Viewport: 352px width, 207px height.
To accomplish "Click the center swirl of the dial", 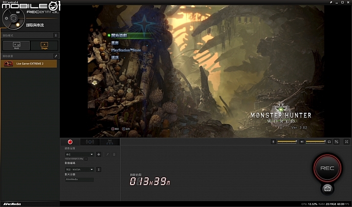I will tap(14, 18).
